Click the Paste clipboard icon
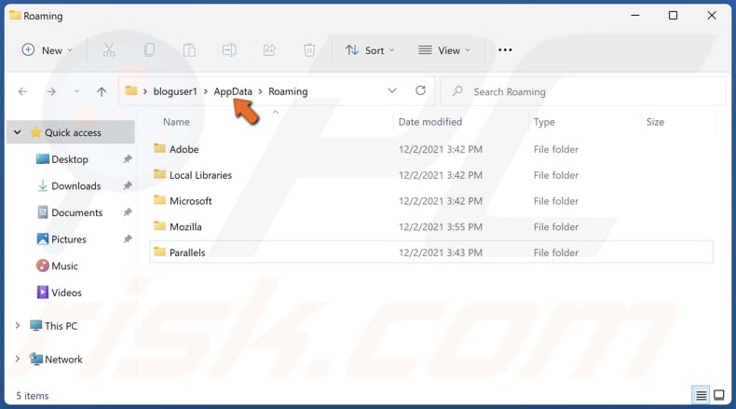Viewport: 736px width, 409px height. tap(189, 49)
